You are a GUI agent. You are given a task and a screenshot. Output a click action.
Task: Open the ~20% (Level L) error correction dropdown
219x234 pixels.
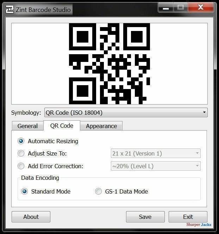coord(155,166)
